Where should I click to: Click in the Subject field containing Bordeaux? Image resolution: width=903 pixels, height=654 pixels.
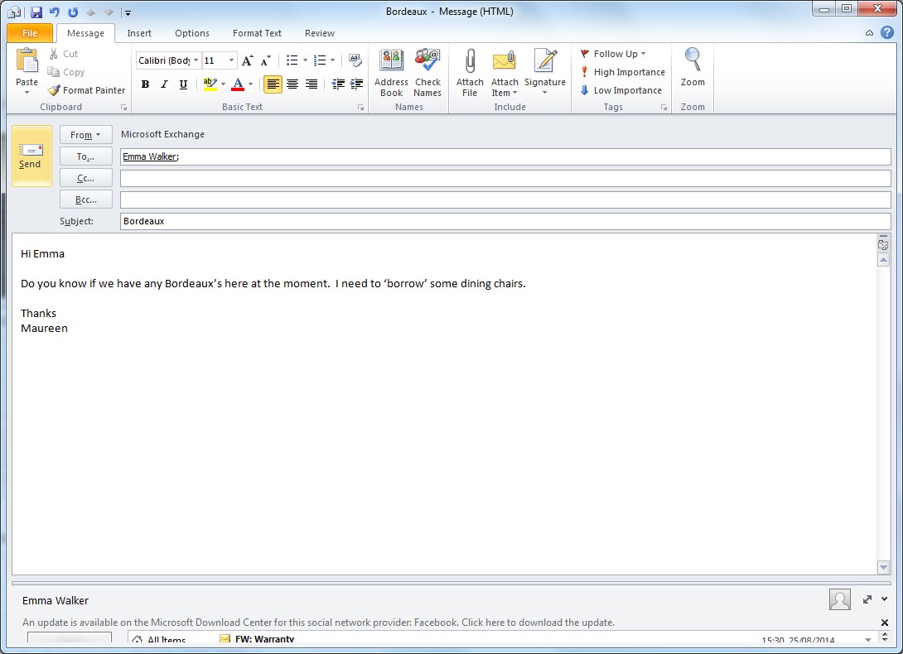[x=505, y=221]
